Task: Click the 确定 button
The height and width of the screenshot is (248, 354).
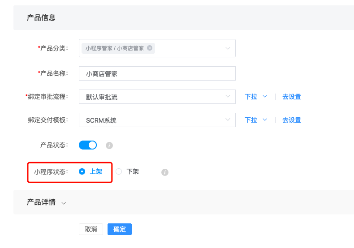Action: tap(120, 229)
